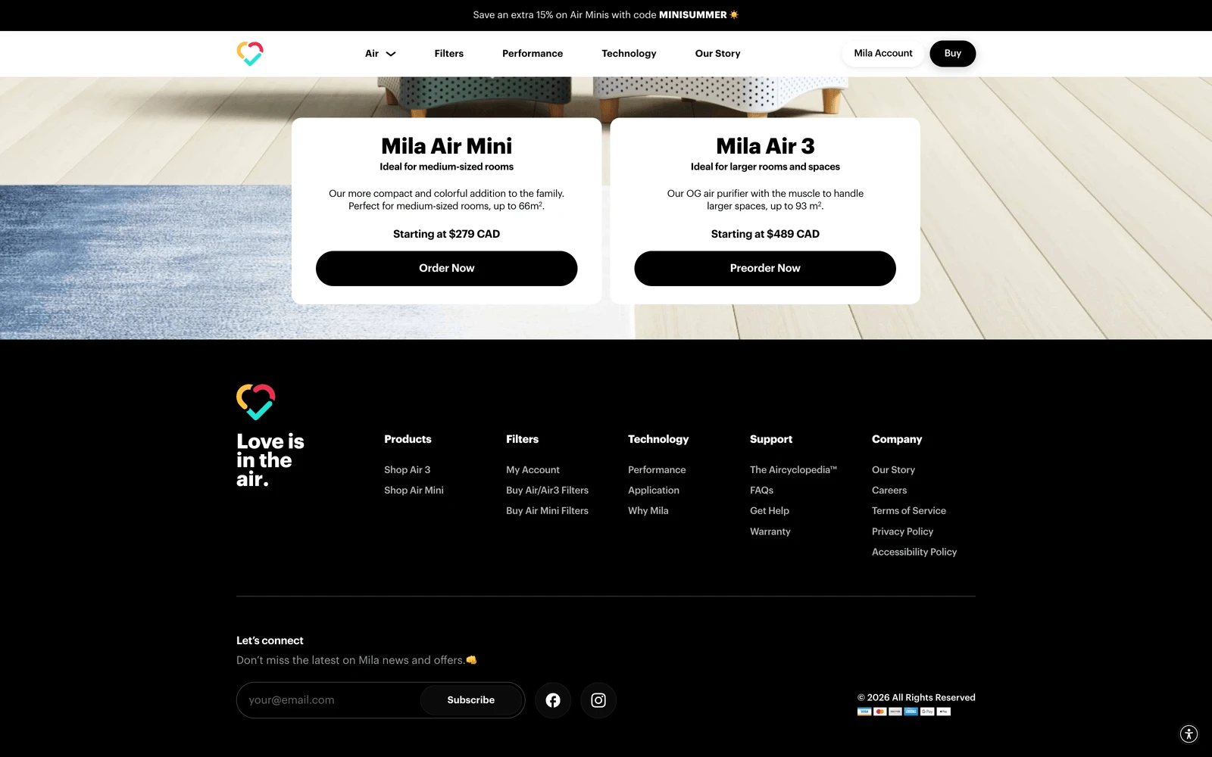Click the 'Starting at $489 CAD' price text
This screenshot has width=1212, height=757.
tap(765, 234)
